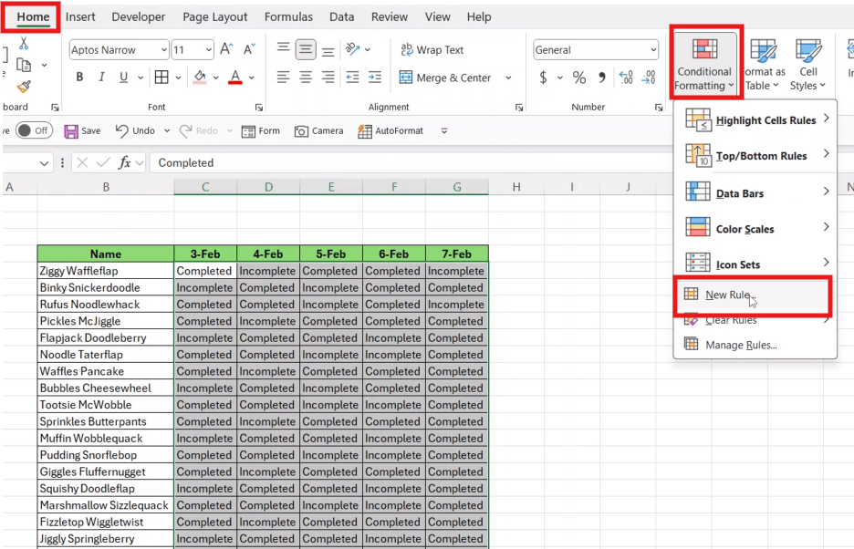Screen dimensions: 854x549
Task: Open the Home tab
Action: click(x=33, y=17)
